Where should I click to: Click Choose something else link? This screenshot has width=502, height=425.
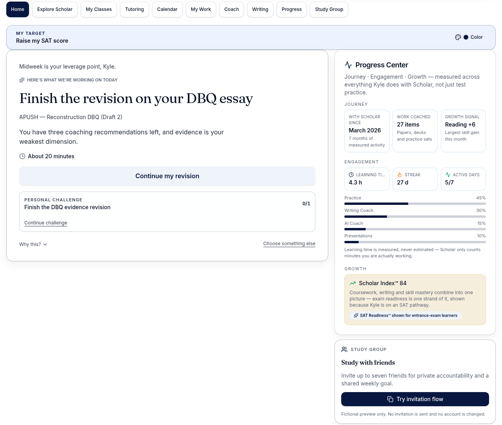289,244
